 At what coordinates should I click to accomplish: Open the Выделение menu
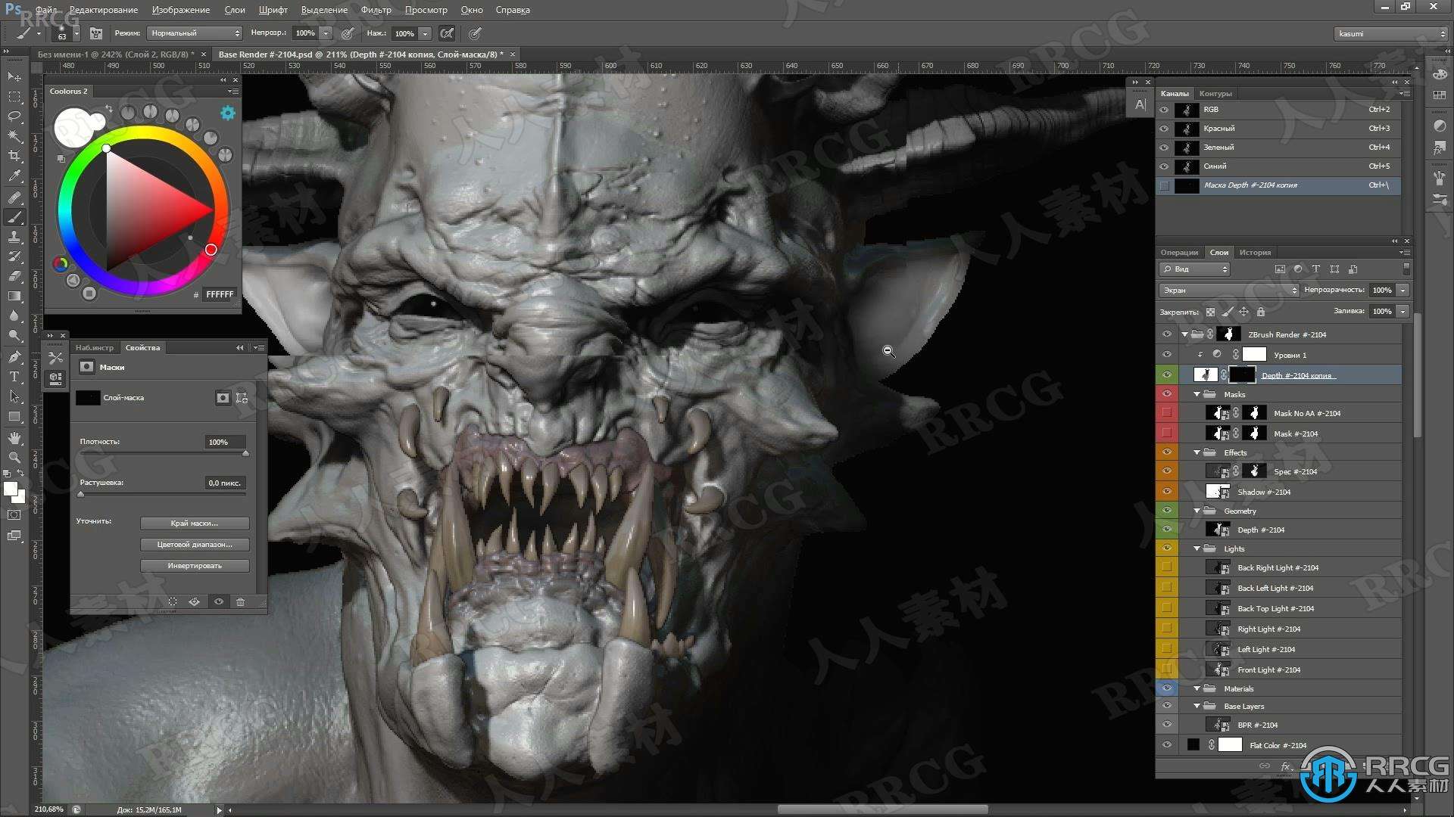[324, 10]
